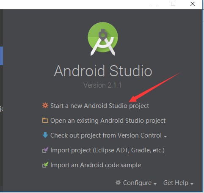The height and width of the screenshot is (193, 204).
Task: Close the Android Studio welcome window
Action: [x=193, y=4]
